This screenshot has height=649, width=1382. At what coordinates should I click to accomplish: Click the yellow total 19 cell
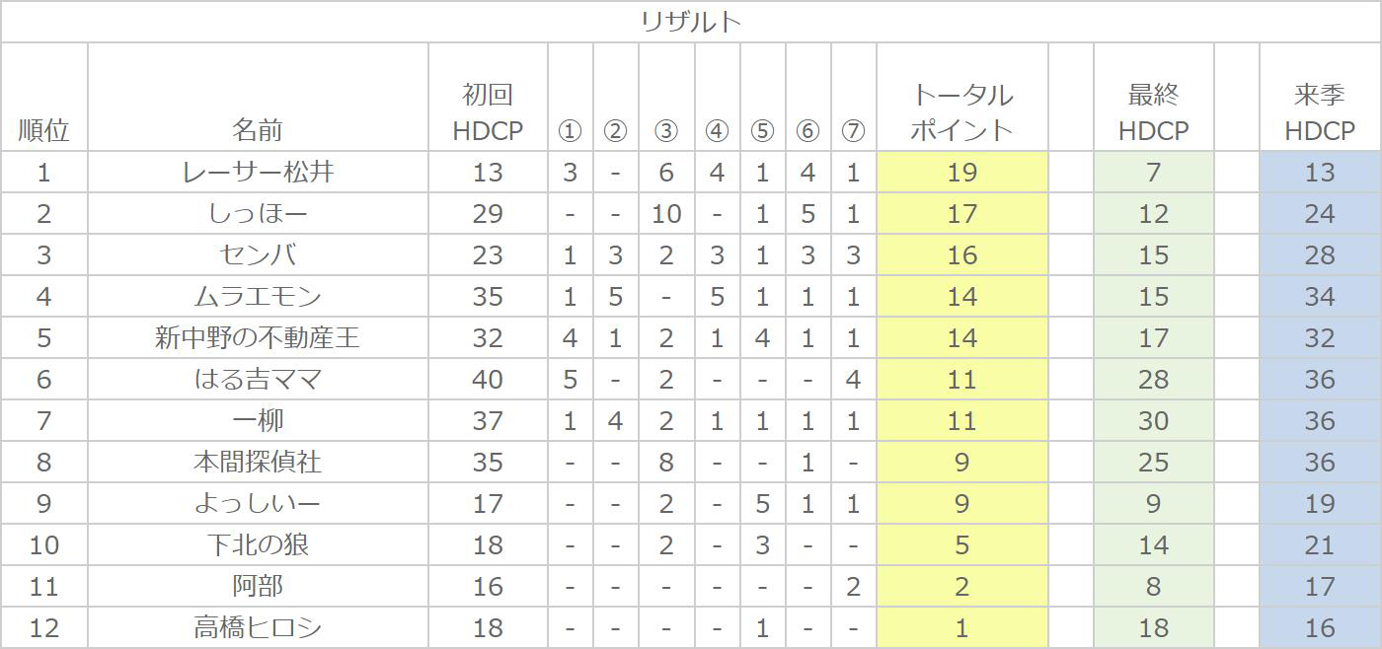click(961, 173)
